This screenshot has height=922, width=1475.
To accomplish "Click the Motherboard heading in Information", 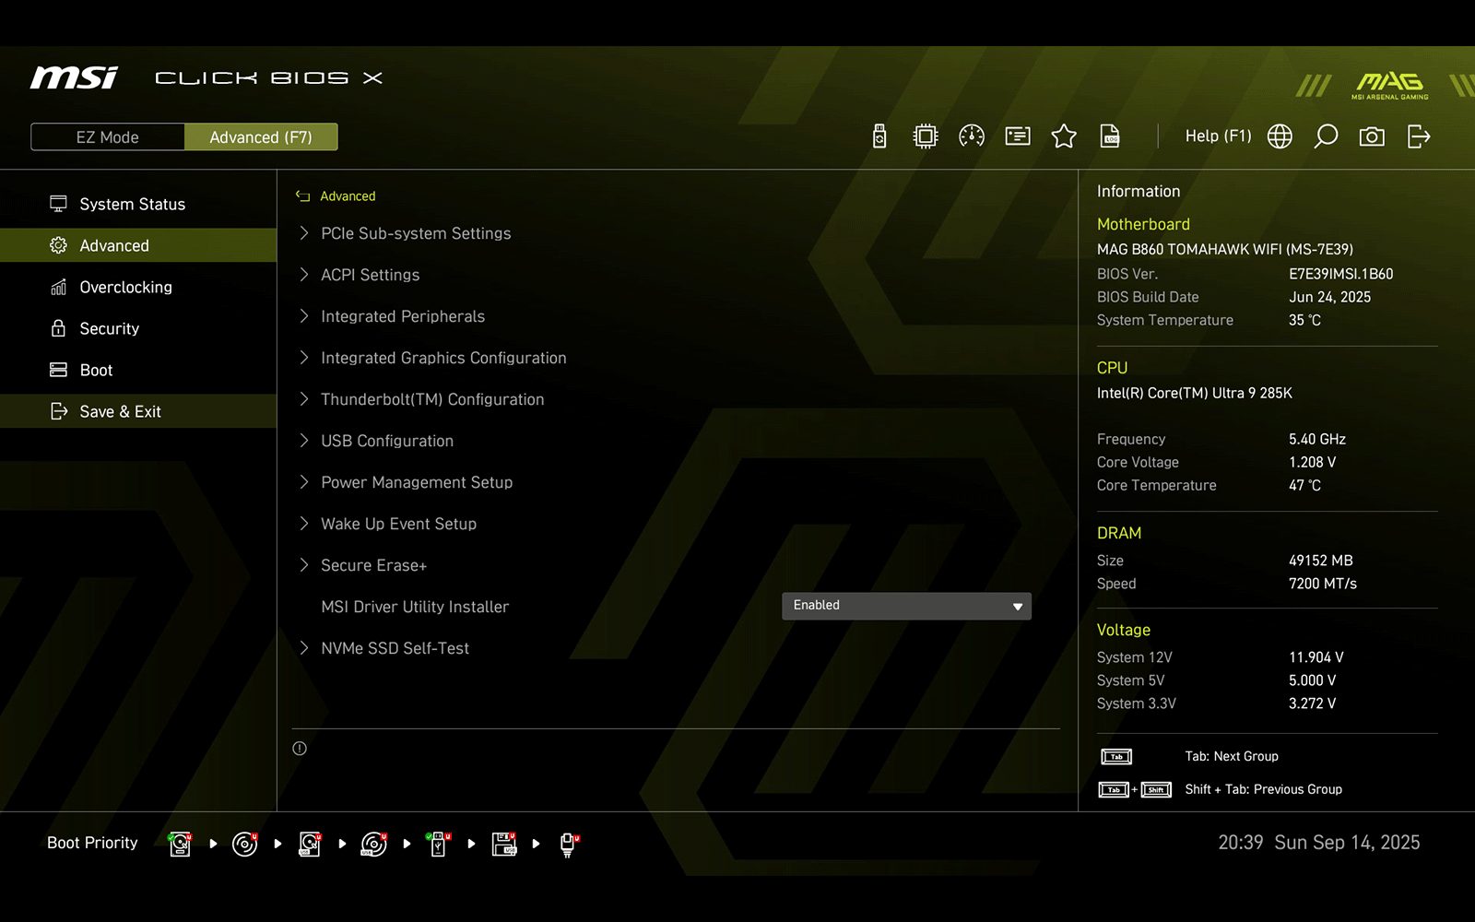I will point(1143,224).
